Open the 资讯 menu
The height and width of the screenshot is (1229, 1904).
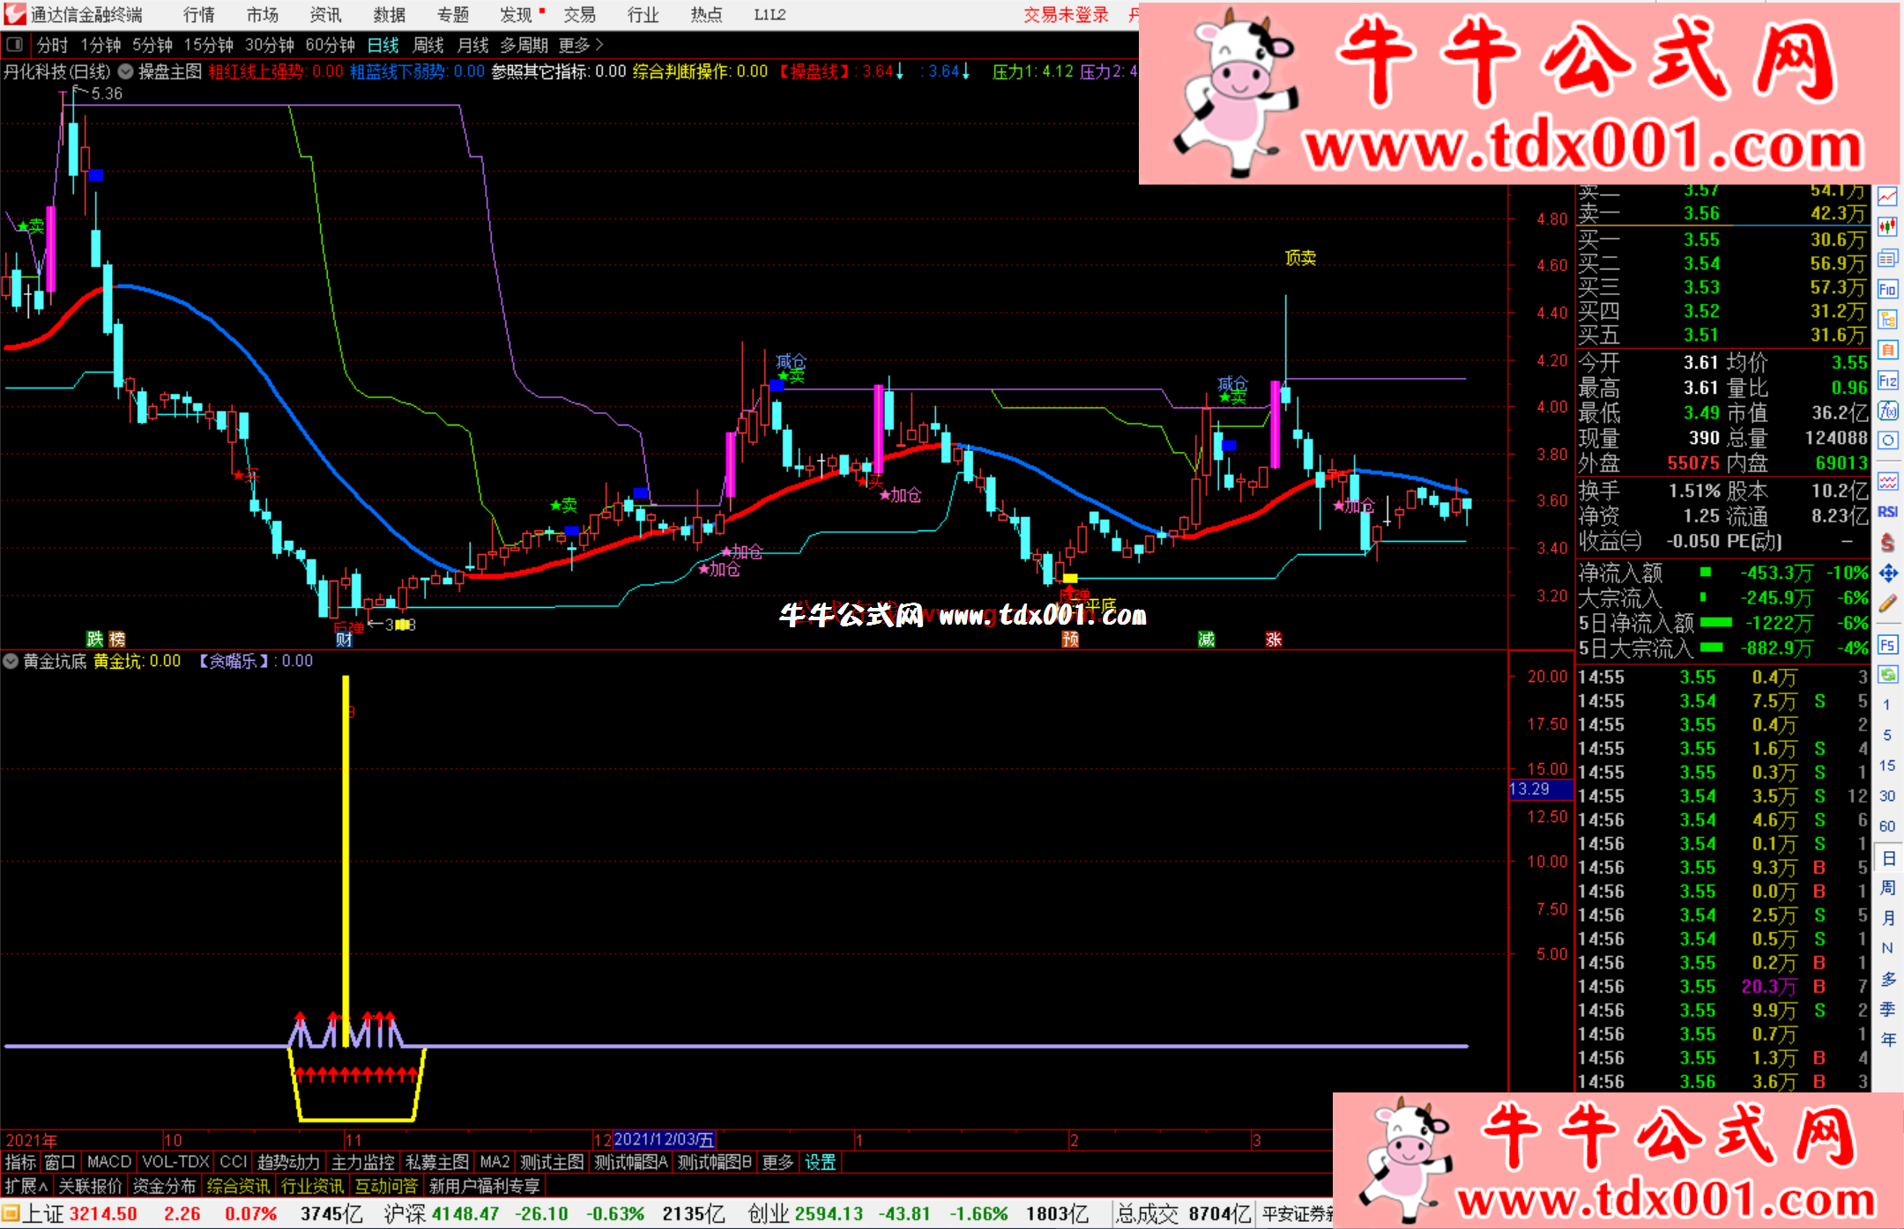point(325,15)
